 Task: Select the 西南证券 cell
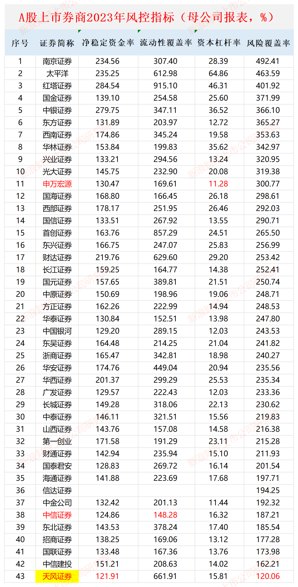(57, 135)
